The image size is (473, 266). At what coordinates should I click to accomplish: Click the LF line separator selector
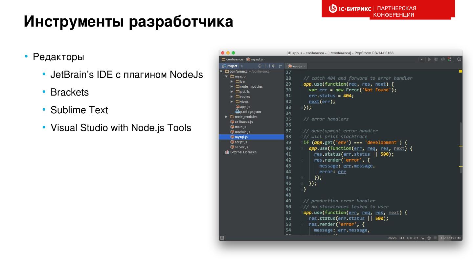click(x=402, y=238)
